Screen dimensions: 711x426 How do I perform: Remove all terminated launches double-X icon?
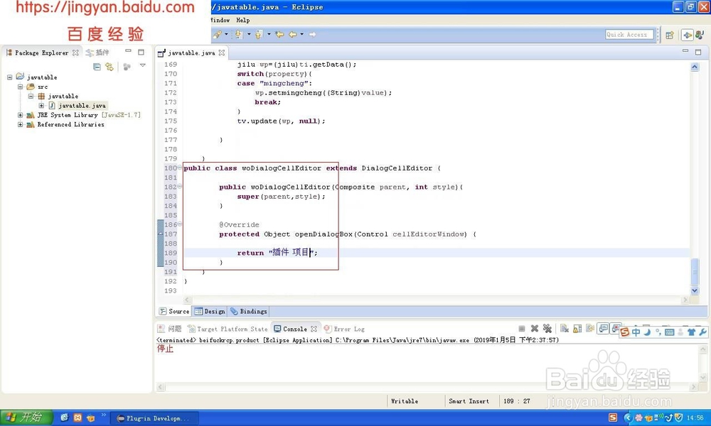coord(547,329)
